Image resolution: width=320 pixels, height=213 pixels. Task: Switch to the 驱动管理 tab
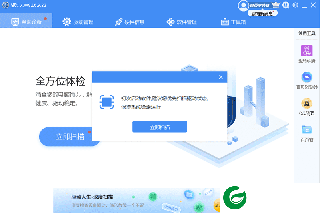pyautogui.click(x=78, y=22)
